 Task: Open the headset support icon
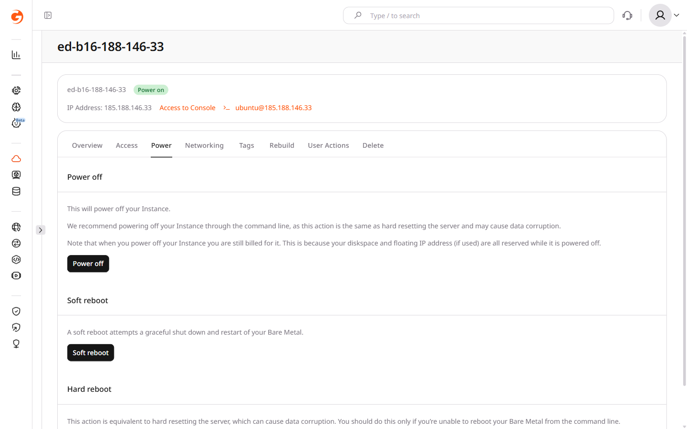627,15
